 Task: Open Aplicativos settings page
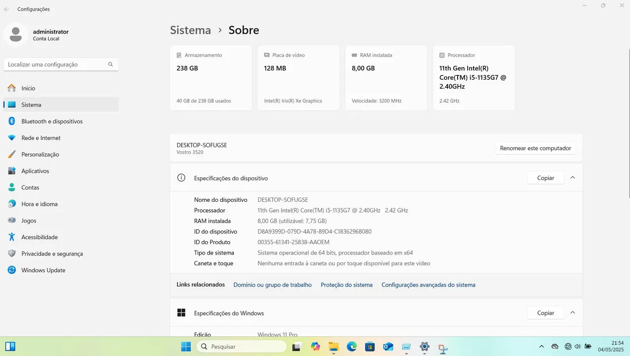click(61, 171)
